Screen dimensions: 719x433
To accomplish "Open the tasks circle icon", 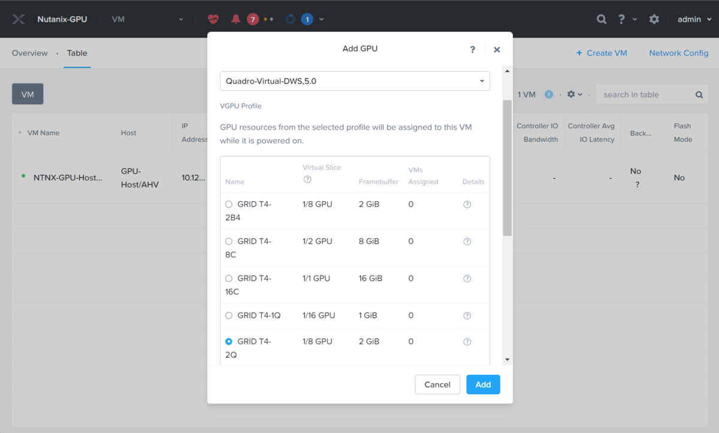I will (x=290, y=19).
